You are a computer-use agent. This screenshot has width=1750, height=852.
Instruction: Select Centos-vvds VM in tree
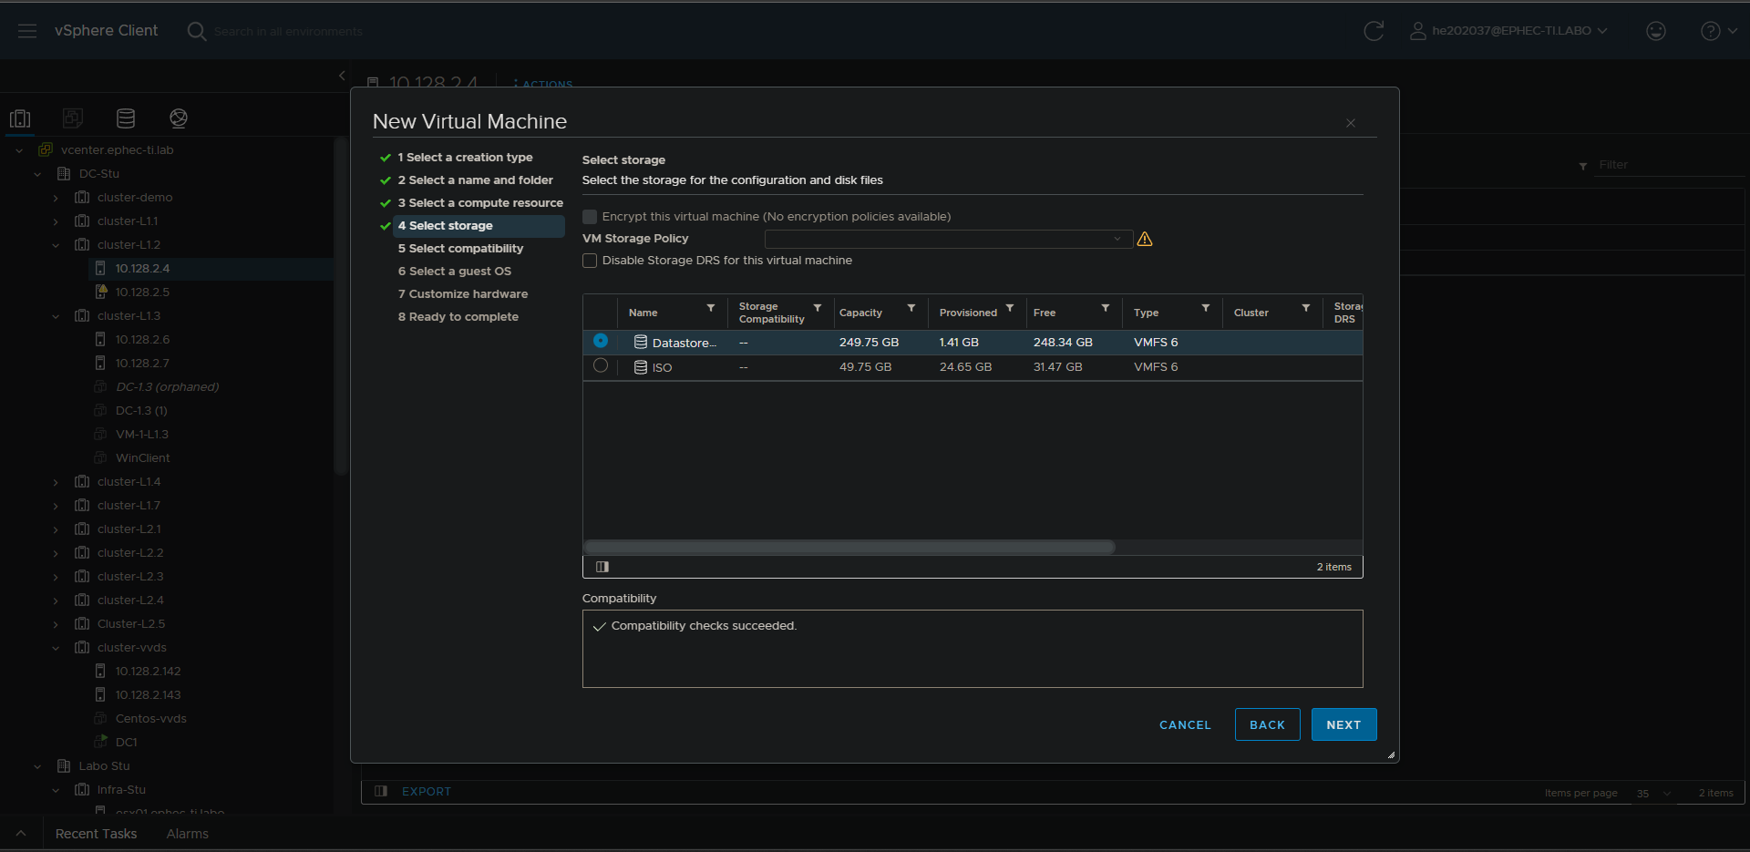pos(150,719)
